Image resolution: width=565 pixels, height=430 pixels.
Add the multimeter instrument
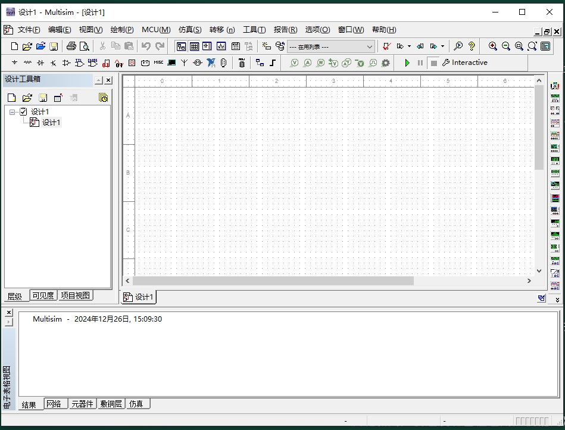tap(555, 85)
